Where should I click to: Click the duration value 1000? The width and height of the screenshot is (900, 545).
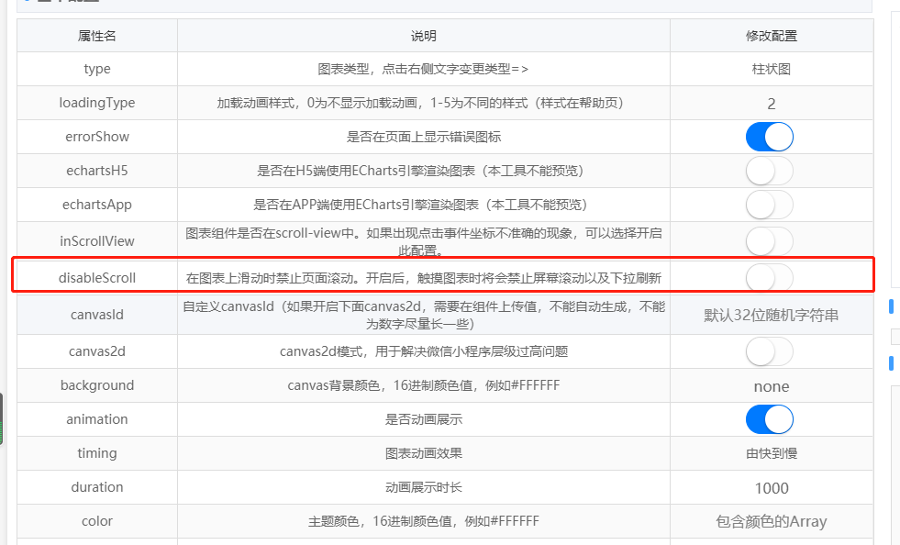(771, 487)
